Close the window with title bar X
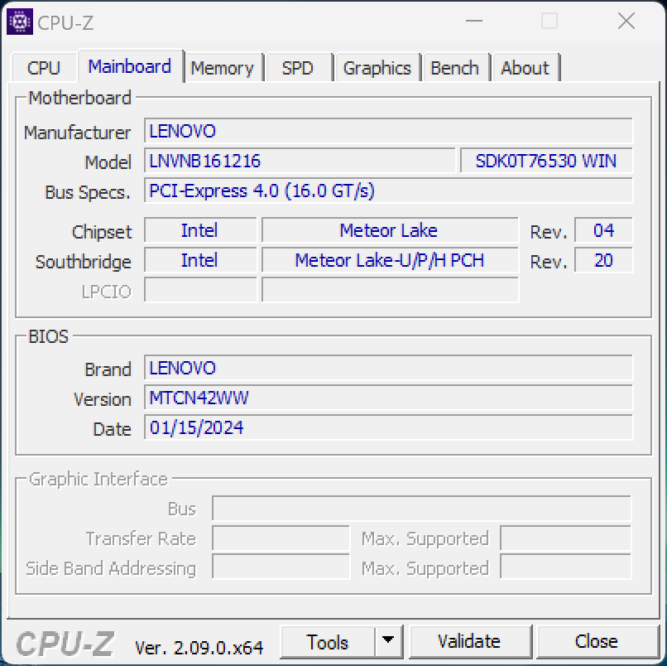The height and width of the screenshot is (666, 667). 626,21
